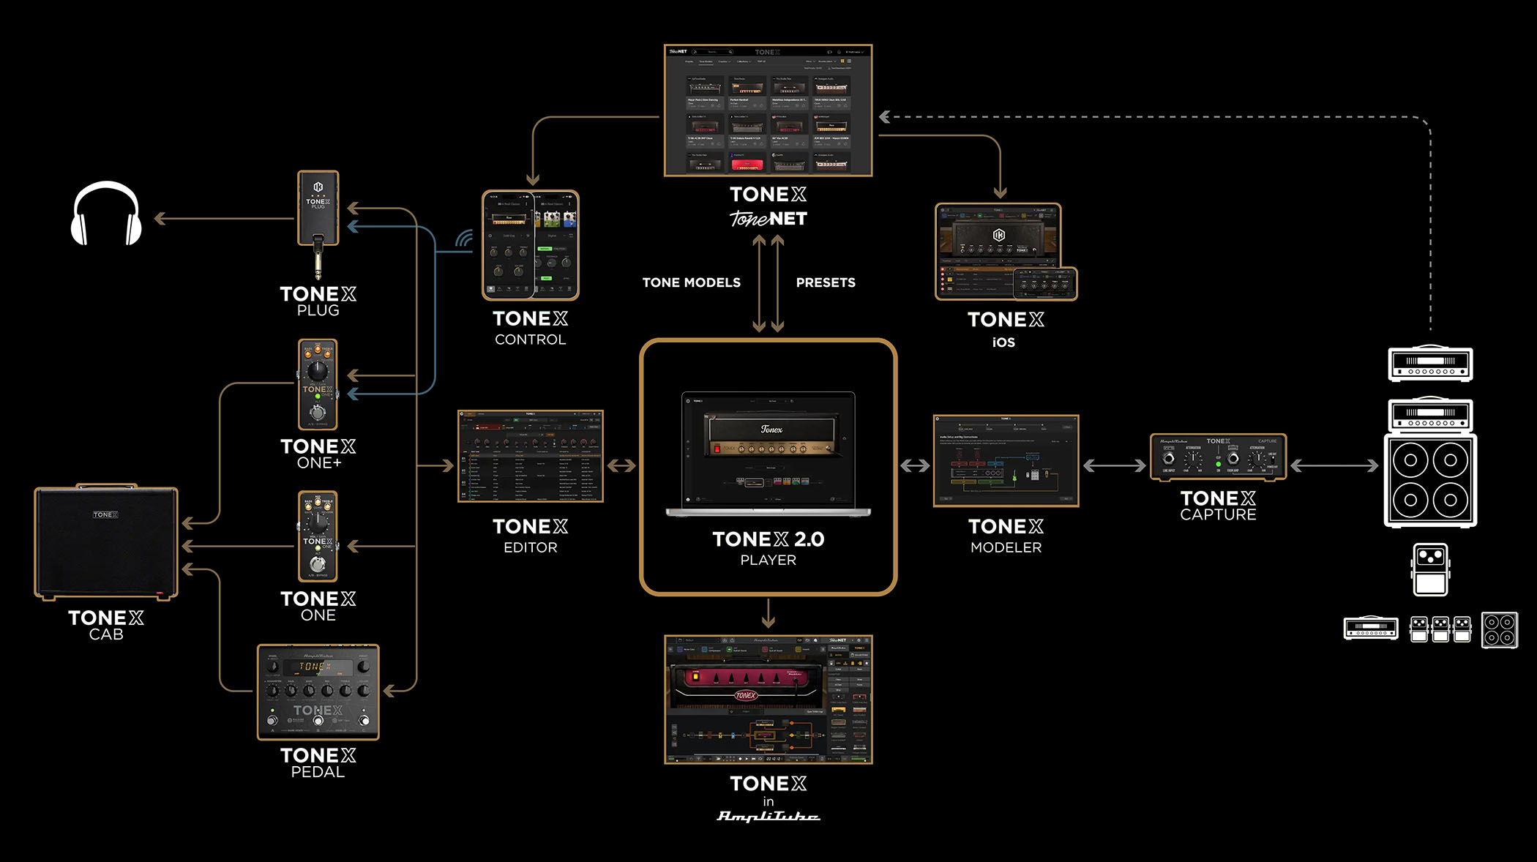Click the EDITOR label text
This screenshot has height=862, width=1537.
(x=530, y=547)
